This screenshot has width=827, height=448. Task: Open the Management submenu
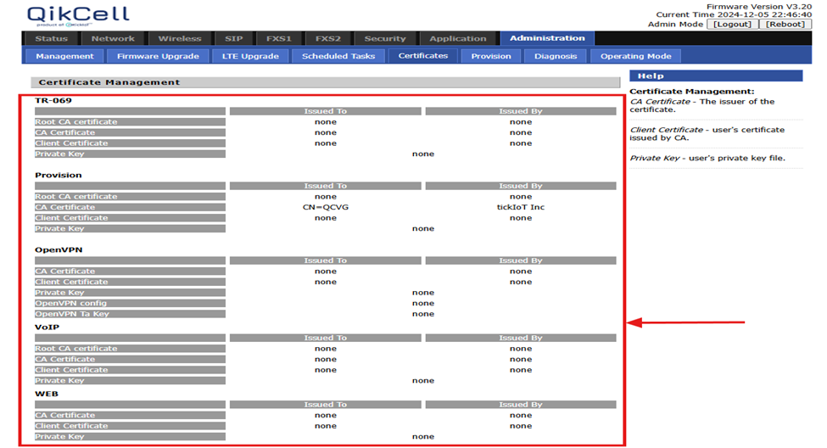point(65,56)
